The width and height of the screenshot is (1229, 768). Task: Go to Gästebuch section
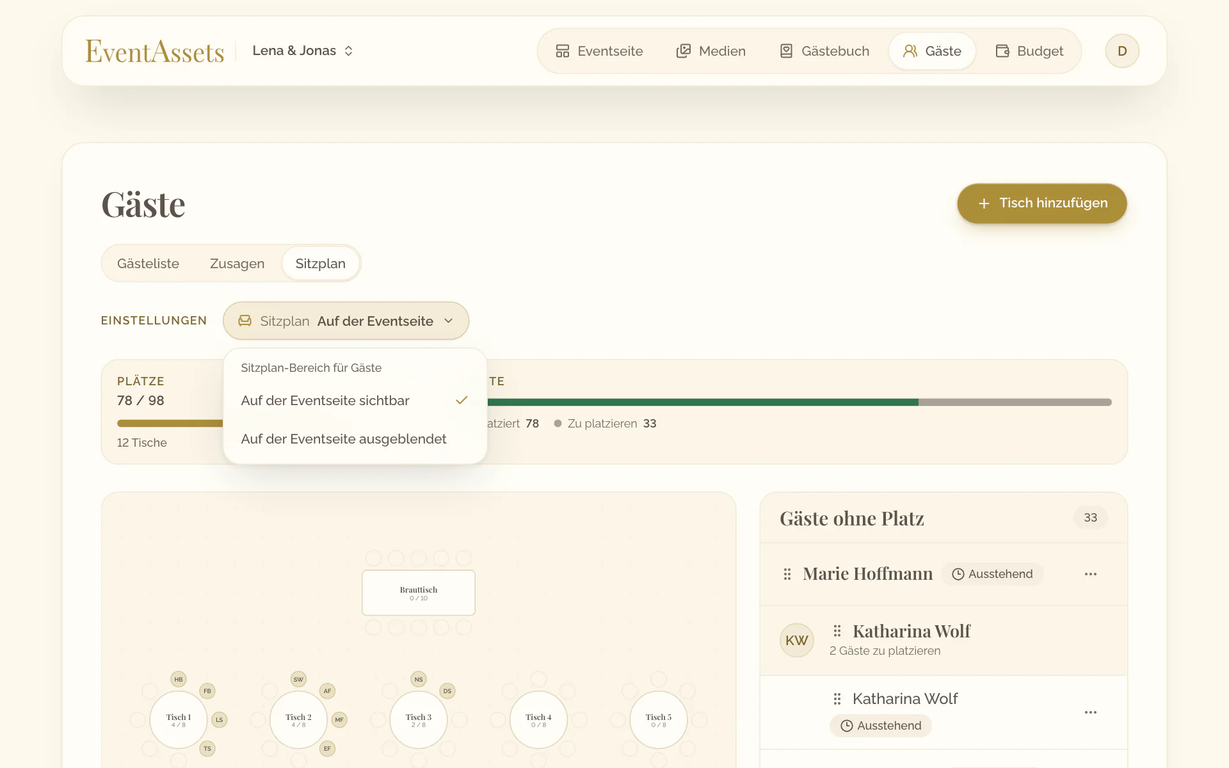(824, 51)
